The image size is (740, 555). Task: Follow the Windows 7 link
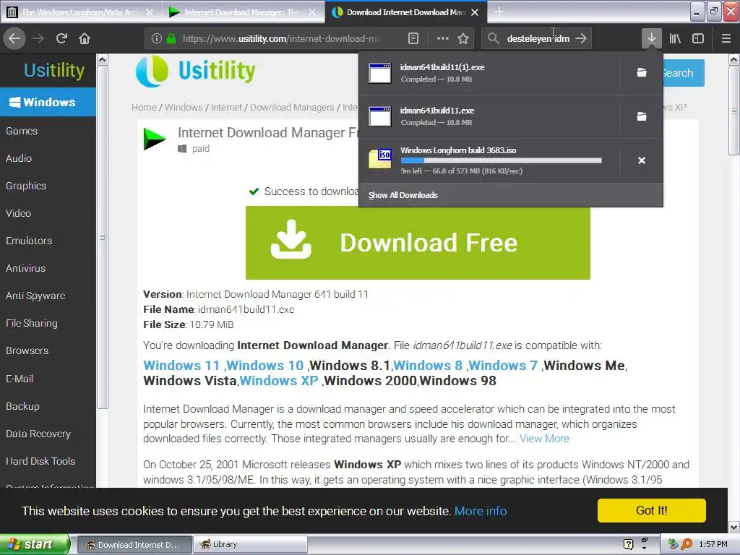tap(503, 365)
